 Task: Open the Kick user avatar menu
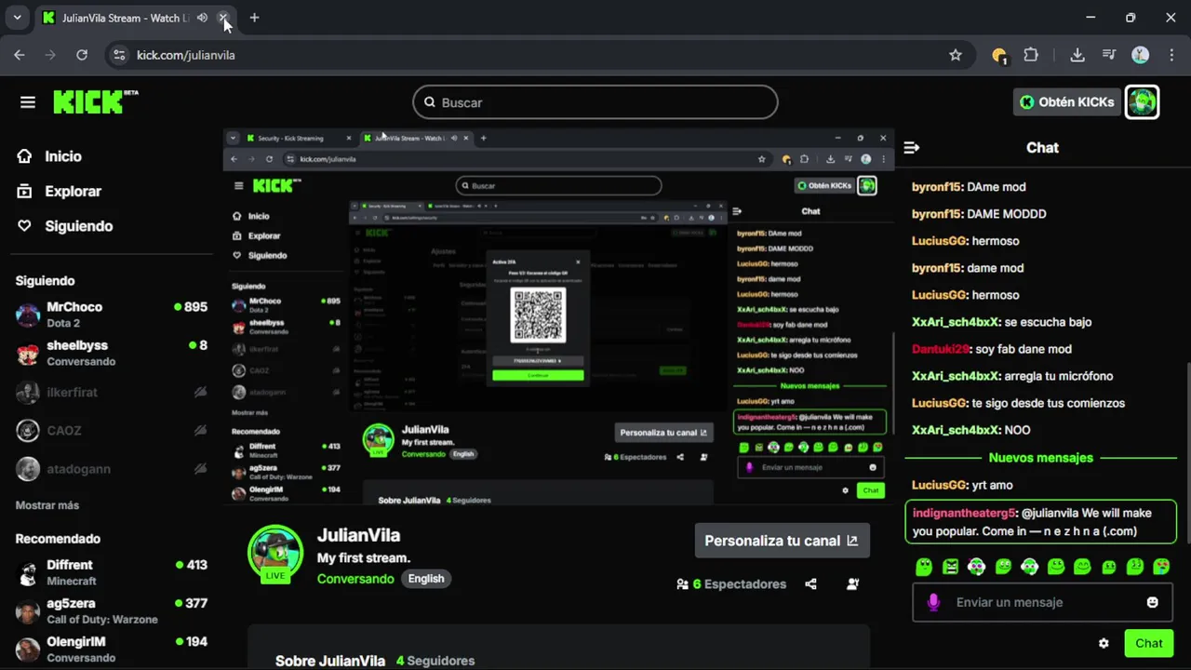click(1142, 102)
